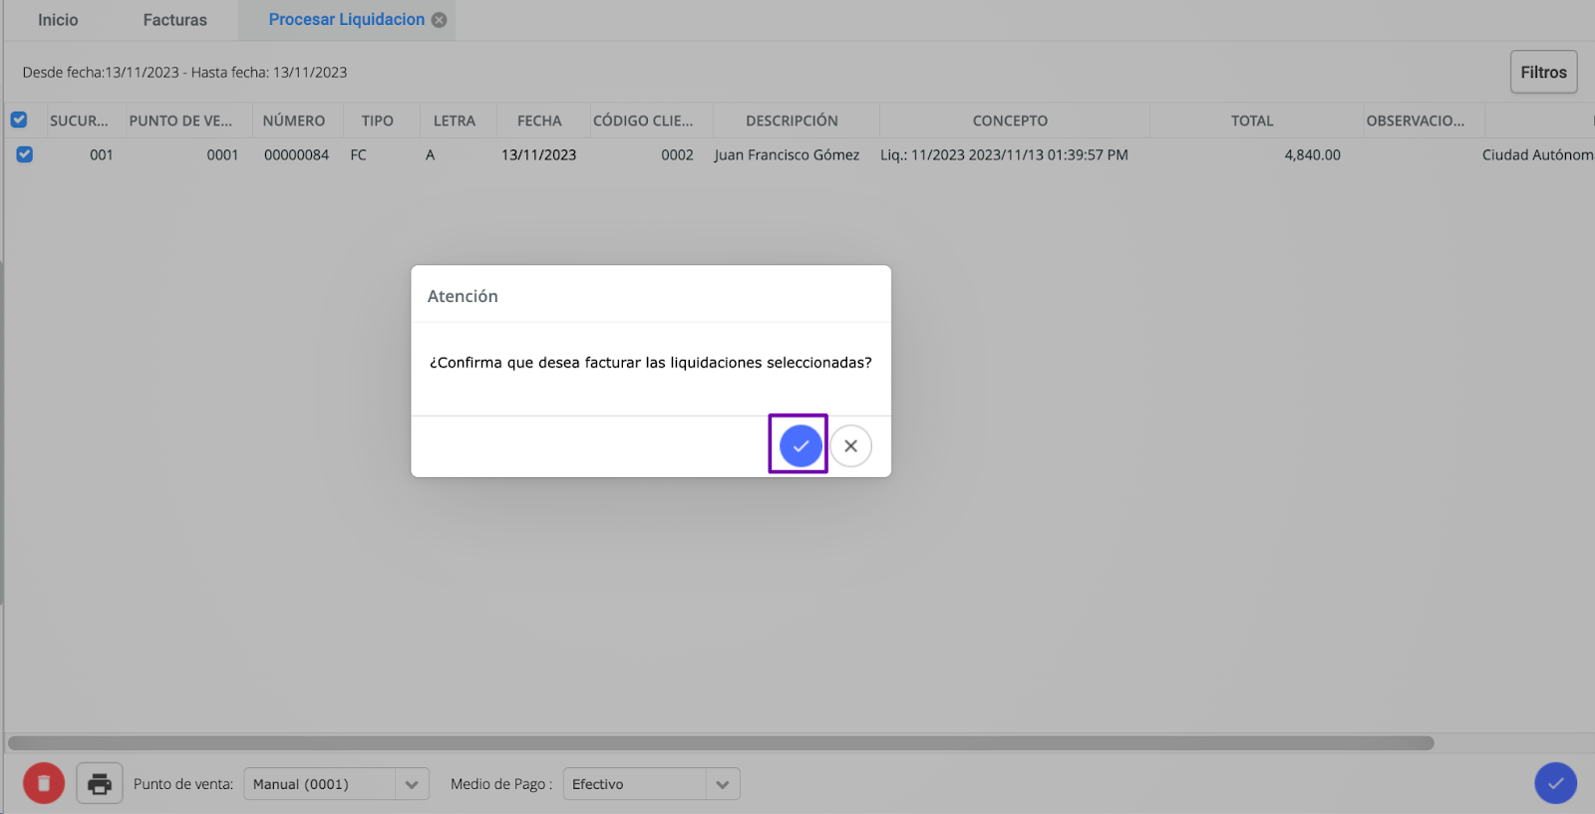Switch to the Inicio tab
Viewport: 1595px width, 814px height.
(x=58, y=20)
